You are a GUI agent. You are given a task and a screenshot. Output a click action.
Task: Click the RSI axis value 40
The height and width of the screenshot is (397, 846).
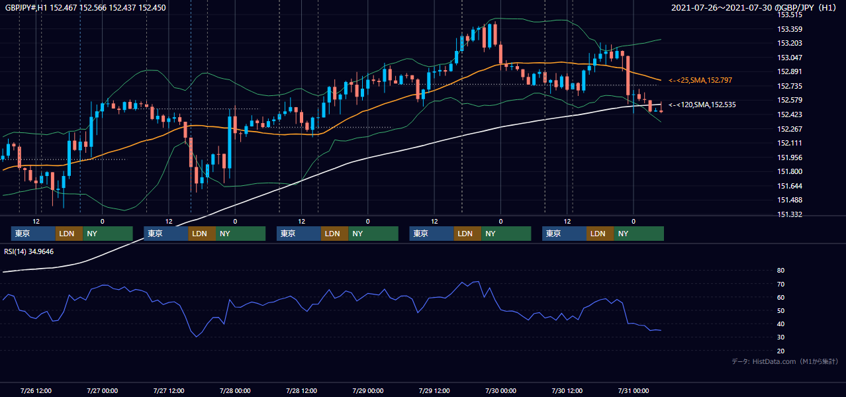[781, 324]
